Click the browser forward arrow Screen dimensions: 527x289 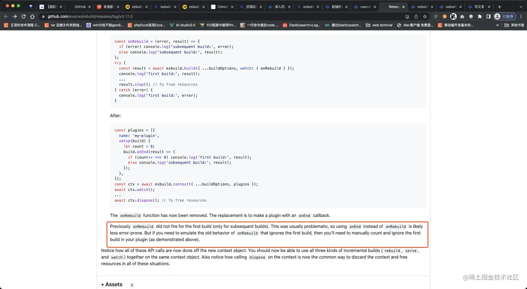[x=15, y=16]
